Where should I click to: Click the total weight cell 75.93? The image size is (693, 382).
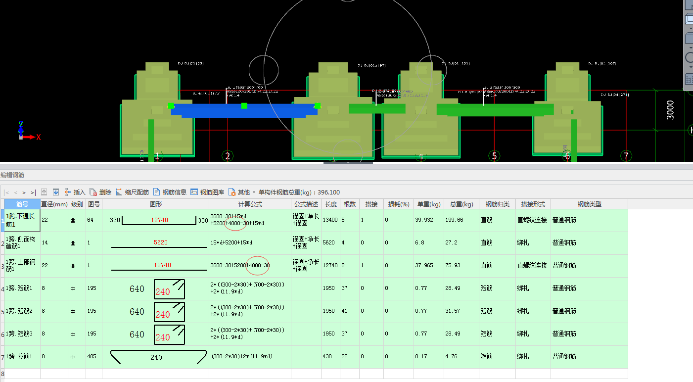tap(461, 266)
